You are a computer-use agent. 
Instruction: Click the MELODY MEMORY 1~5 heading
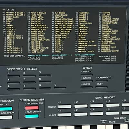(x=62, y=55)
